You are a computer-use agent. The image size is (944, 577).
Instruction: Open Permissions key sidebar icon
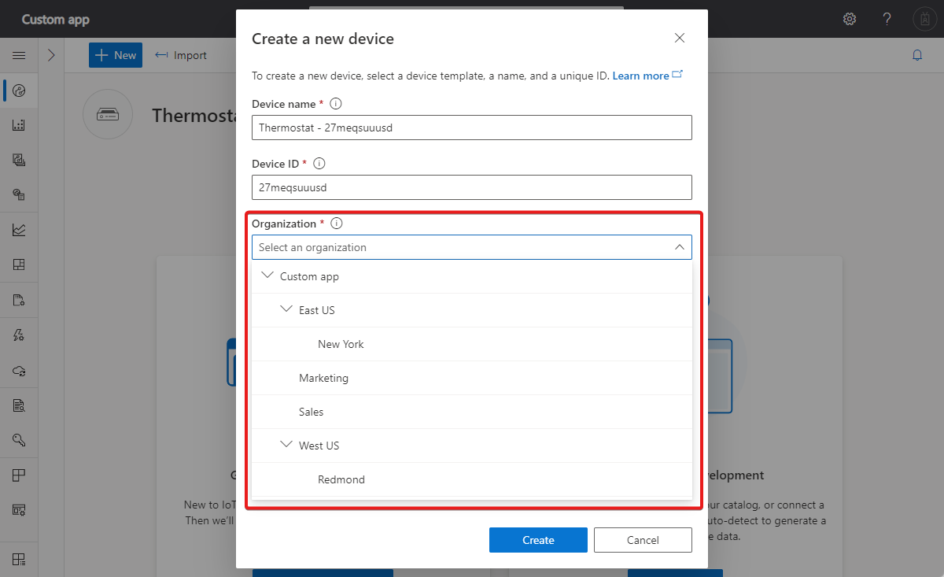click(x=19, y=440)
